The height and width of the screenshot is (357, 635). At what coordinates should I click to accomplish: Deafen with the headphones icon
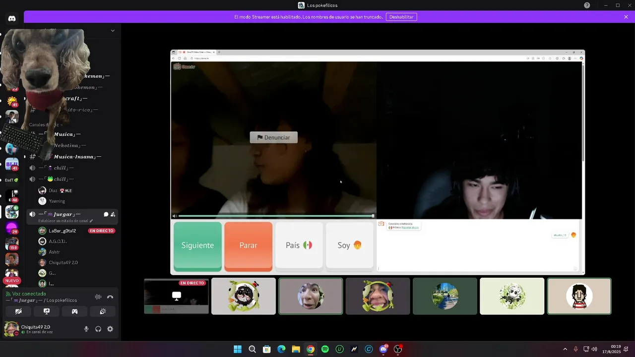[98, 329]
